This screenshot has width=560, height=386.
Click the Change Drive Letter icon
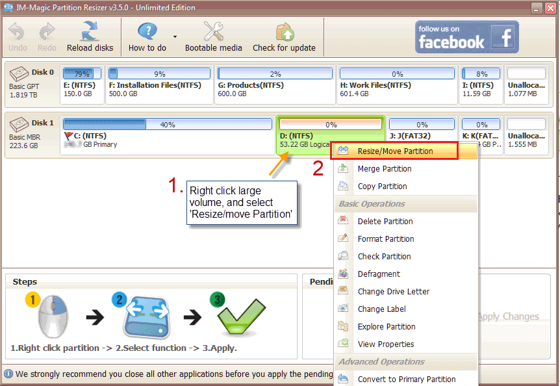(x=343, y=290)
